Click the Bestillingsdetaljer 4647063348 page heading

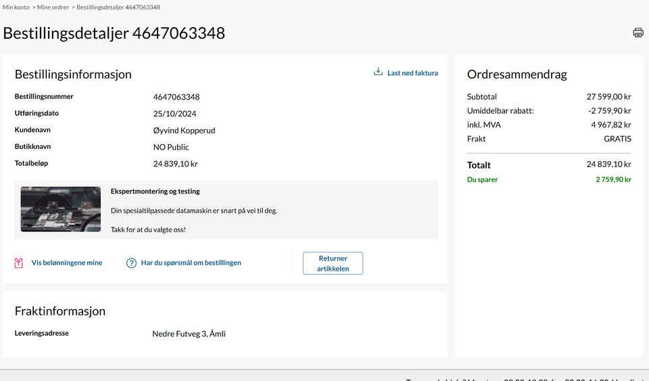pos(114,33)
